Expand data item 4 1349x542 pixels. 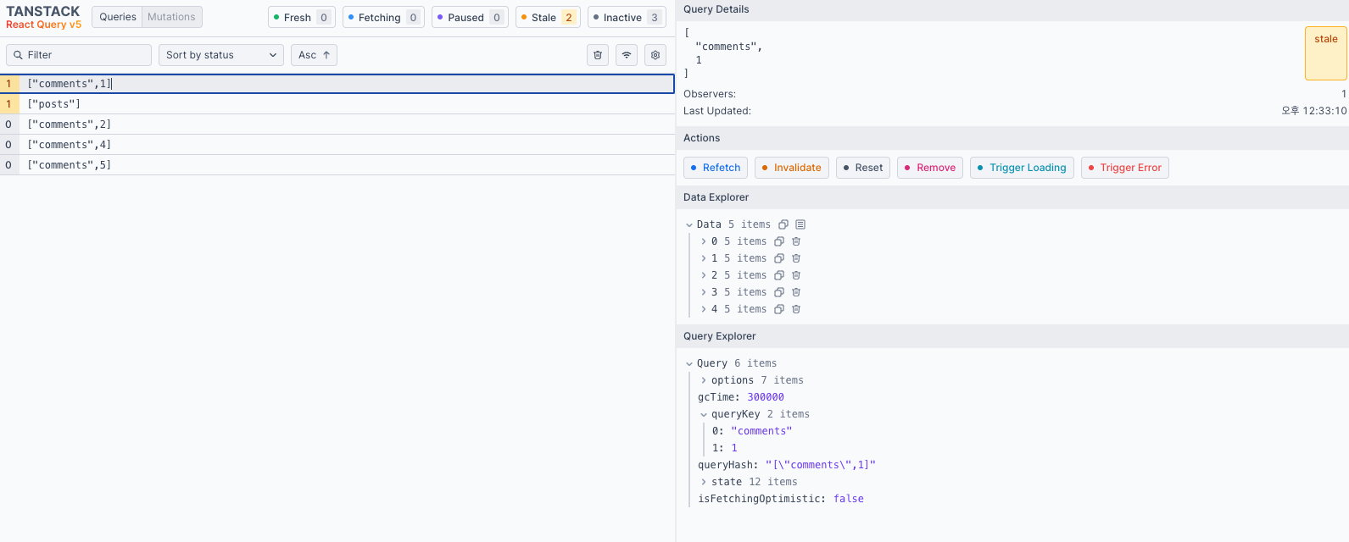(x=704, y=309)
